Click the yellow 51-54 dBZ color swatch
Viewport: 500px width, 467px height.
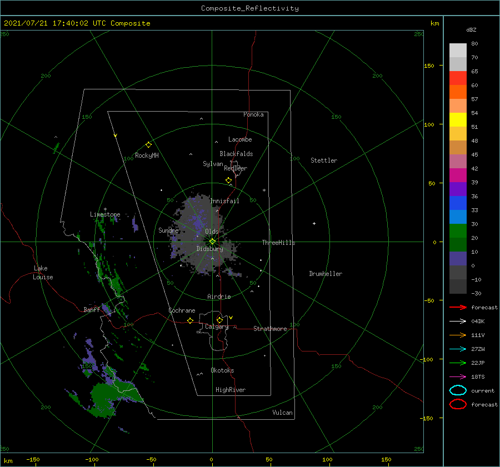point(458,120)
